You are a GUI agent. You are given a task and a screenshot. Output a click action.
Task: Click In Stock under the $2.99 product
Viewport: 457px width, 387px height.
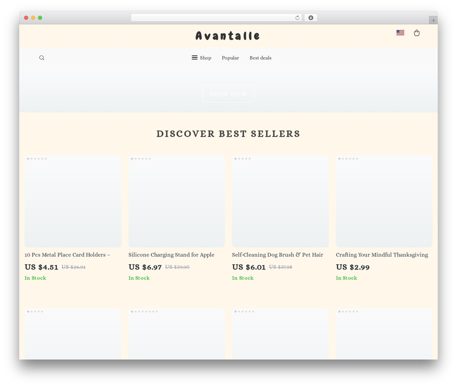click(x=346, y=278)
